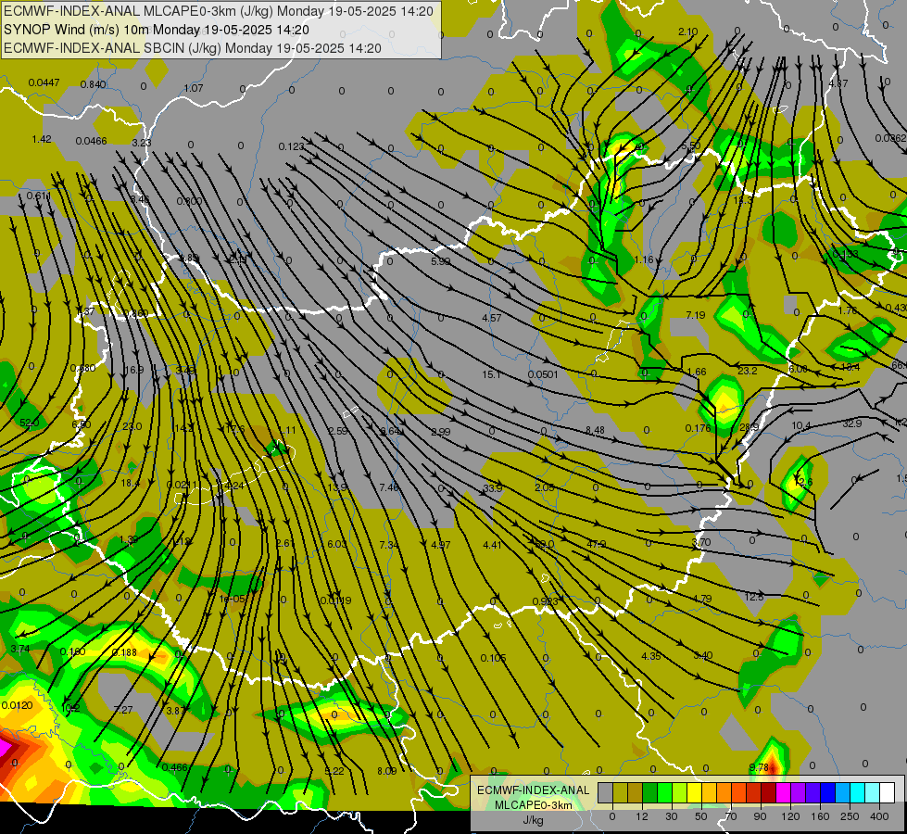This screenshot has width=907, height=834.
Task: Click the map value 7.27
Action: pyautogui.click(x=123, y=709)
